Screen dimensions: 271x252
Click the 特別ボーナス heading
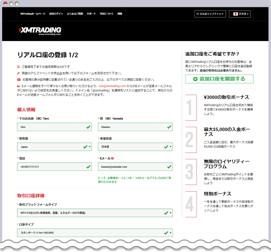[x=218, y=194]
